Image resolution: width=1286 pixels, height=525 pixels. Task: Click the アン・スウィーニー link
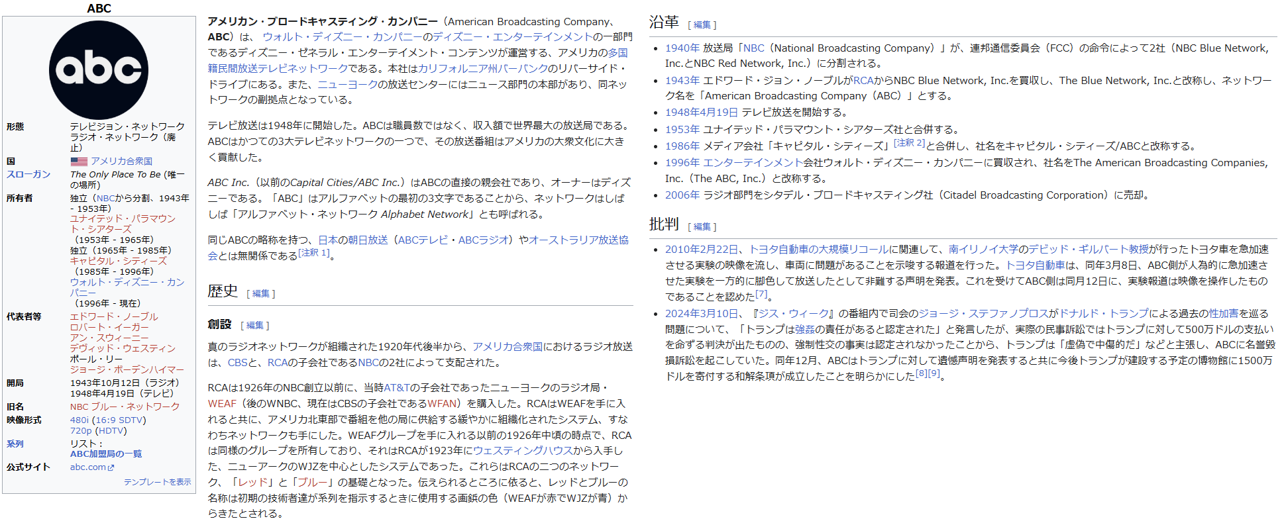pyautogui.click(x=109, y=338)
